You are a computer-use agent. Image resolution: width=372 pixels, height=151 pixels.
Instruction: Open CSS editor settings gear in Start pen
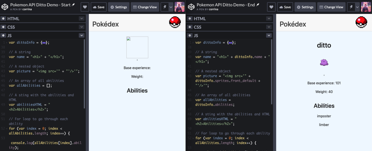point(3,27)
